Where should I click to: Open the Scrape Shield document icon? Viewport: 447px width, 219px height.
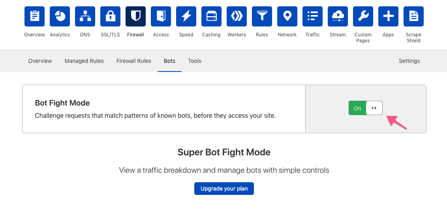pyautogui.click(x=414, y=16)
